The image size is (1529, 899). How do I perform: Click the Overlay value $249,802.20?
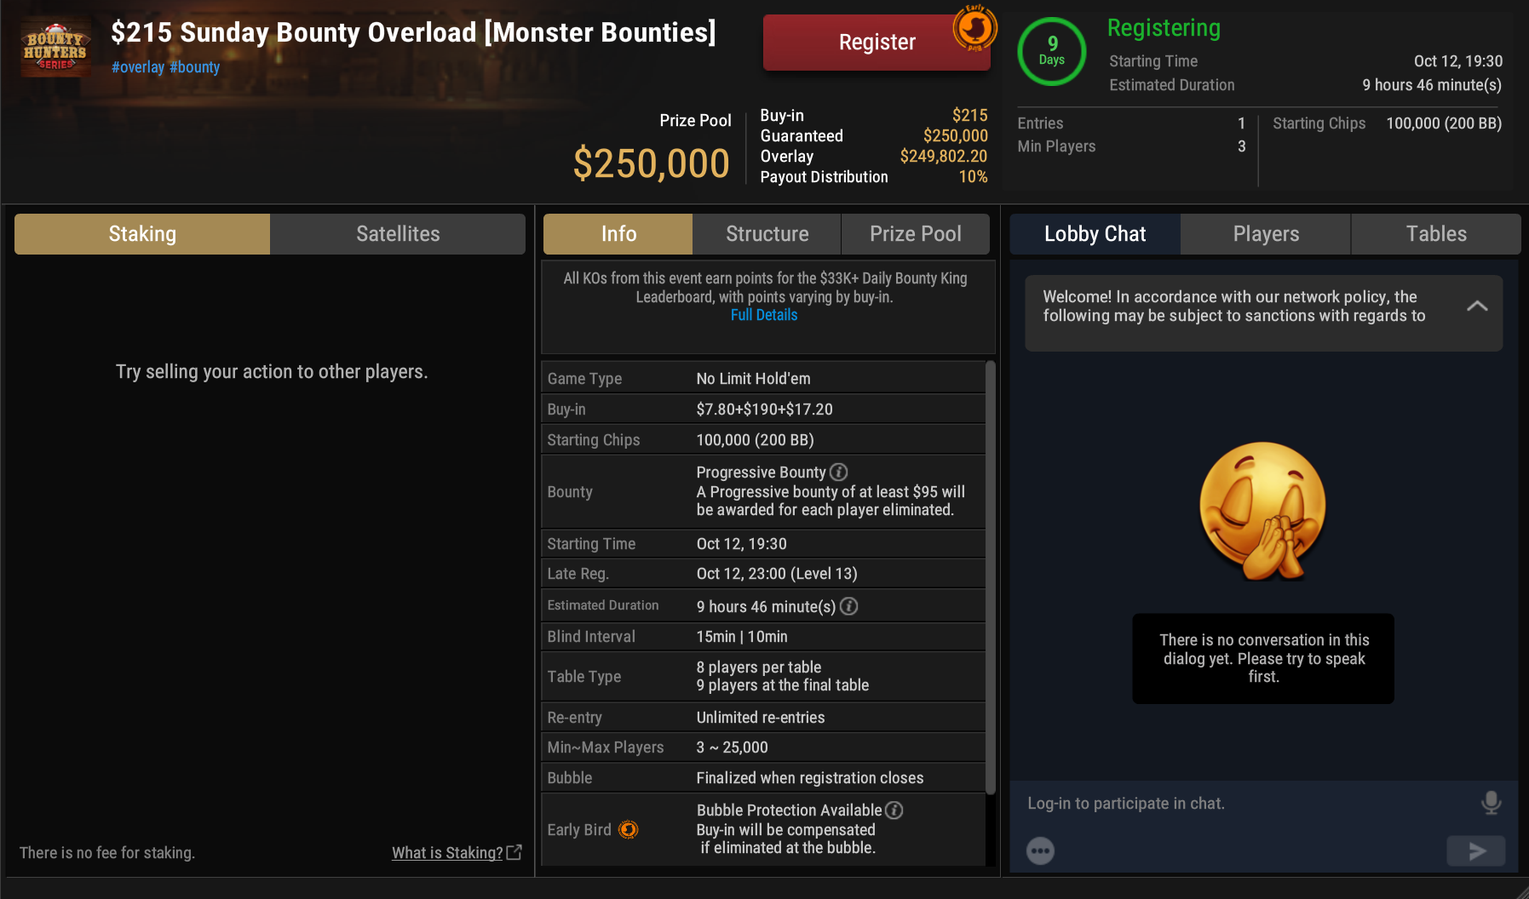pos(944,157)
